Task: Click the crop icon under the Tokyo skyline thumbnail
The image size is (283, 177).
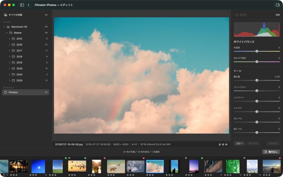Action: tap(260, 175)
